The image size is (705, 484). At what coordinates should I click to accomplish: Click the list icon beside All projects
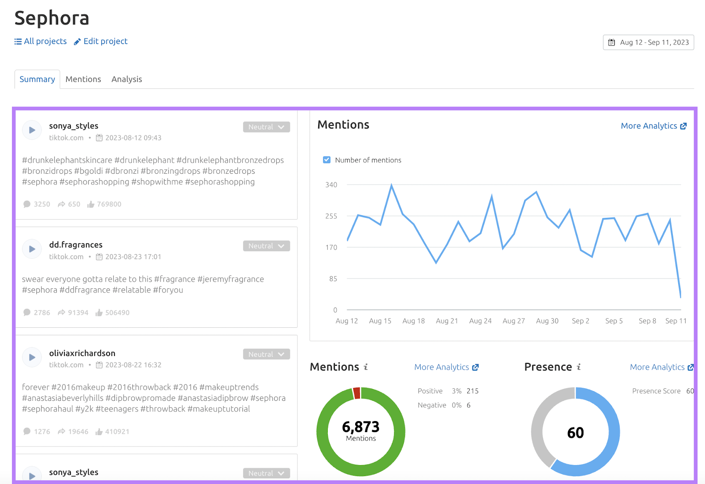[18, 41]
